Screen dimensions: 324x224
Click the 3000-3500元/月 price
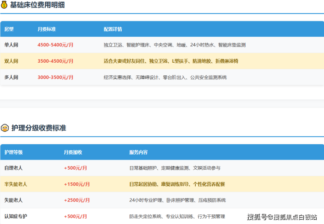pos(56,78)
